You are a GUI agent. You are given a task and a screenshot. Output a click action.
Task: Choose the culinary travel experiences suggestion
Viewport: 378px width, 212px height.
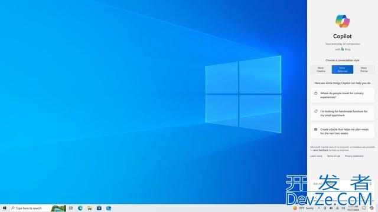click(x=343, y=95)
